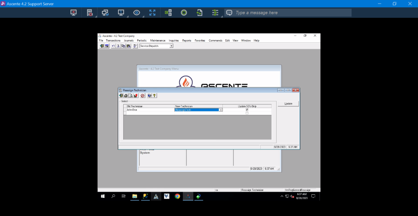The image size is (418, 216).
Task: Open the New Technician dropdown arrow
Action: click(x=220, y=110)
